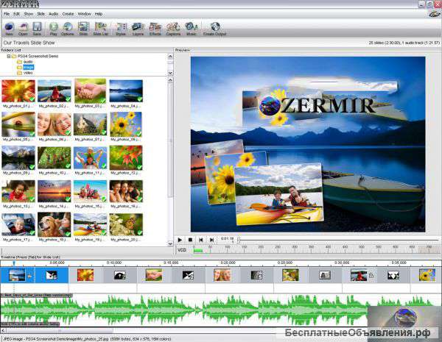The width and height of the screenshot is (442, 342).
Task: Stop preview playback with the stop button
Action: coord(190,240)
